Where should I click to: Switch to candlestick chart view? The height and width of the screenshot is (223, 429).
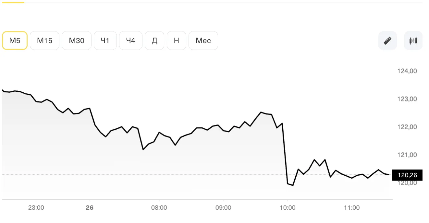413,41
